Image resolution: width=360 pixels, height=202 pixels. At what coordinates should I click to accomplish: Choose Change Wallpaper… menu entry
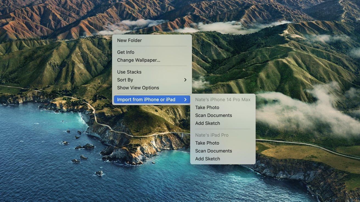139,60
